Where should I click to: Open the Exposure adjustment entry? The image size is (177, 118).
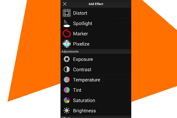96,59
